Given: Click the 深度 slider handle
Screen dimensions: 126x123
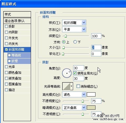Looking at the screenshot, I should (65, 36).
